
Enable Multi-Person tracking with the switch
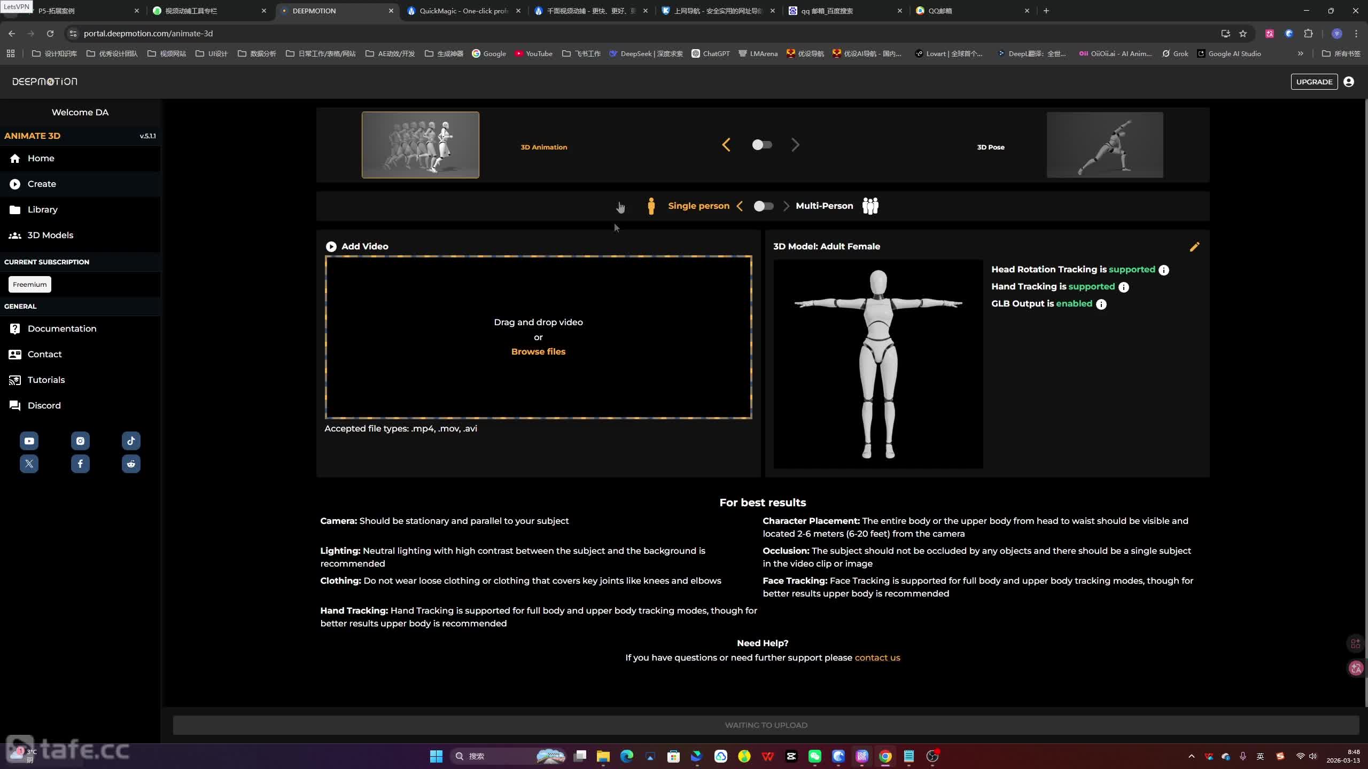[x=763, y=206]
